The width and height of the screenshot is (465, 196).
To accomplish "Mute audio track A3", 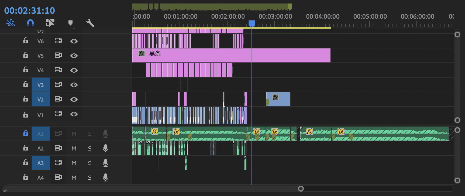I will [74, 163].
